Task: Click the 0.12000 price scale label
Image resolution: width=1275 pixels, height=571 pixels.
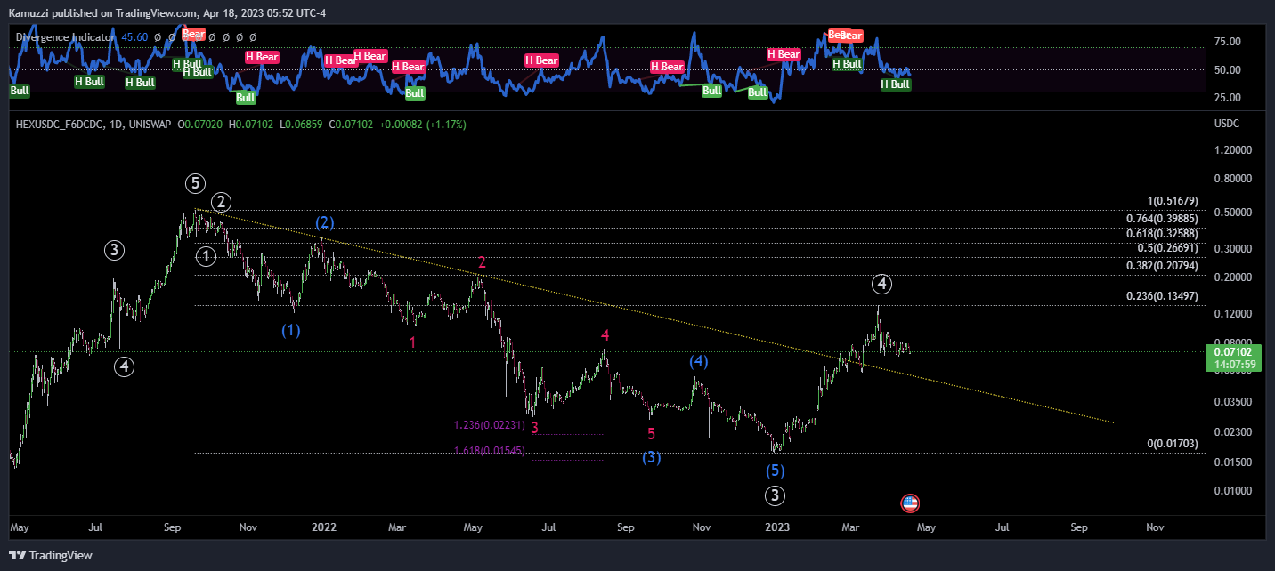Action: pos(1232,314)
